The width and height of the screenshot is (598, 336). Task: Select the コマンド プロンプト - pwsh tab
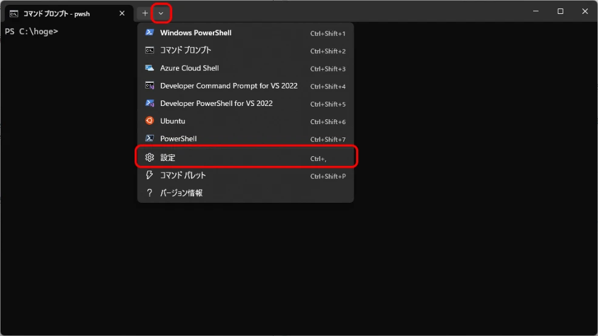pyautogui.click(x=61, y=13)
